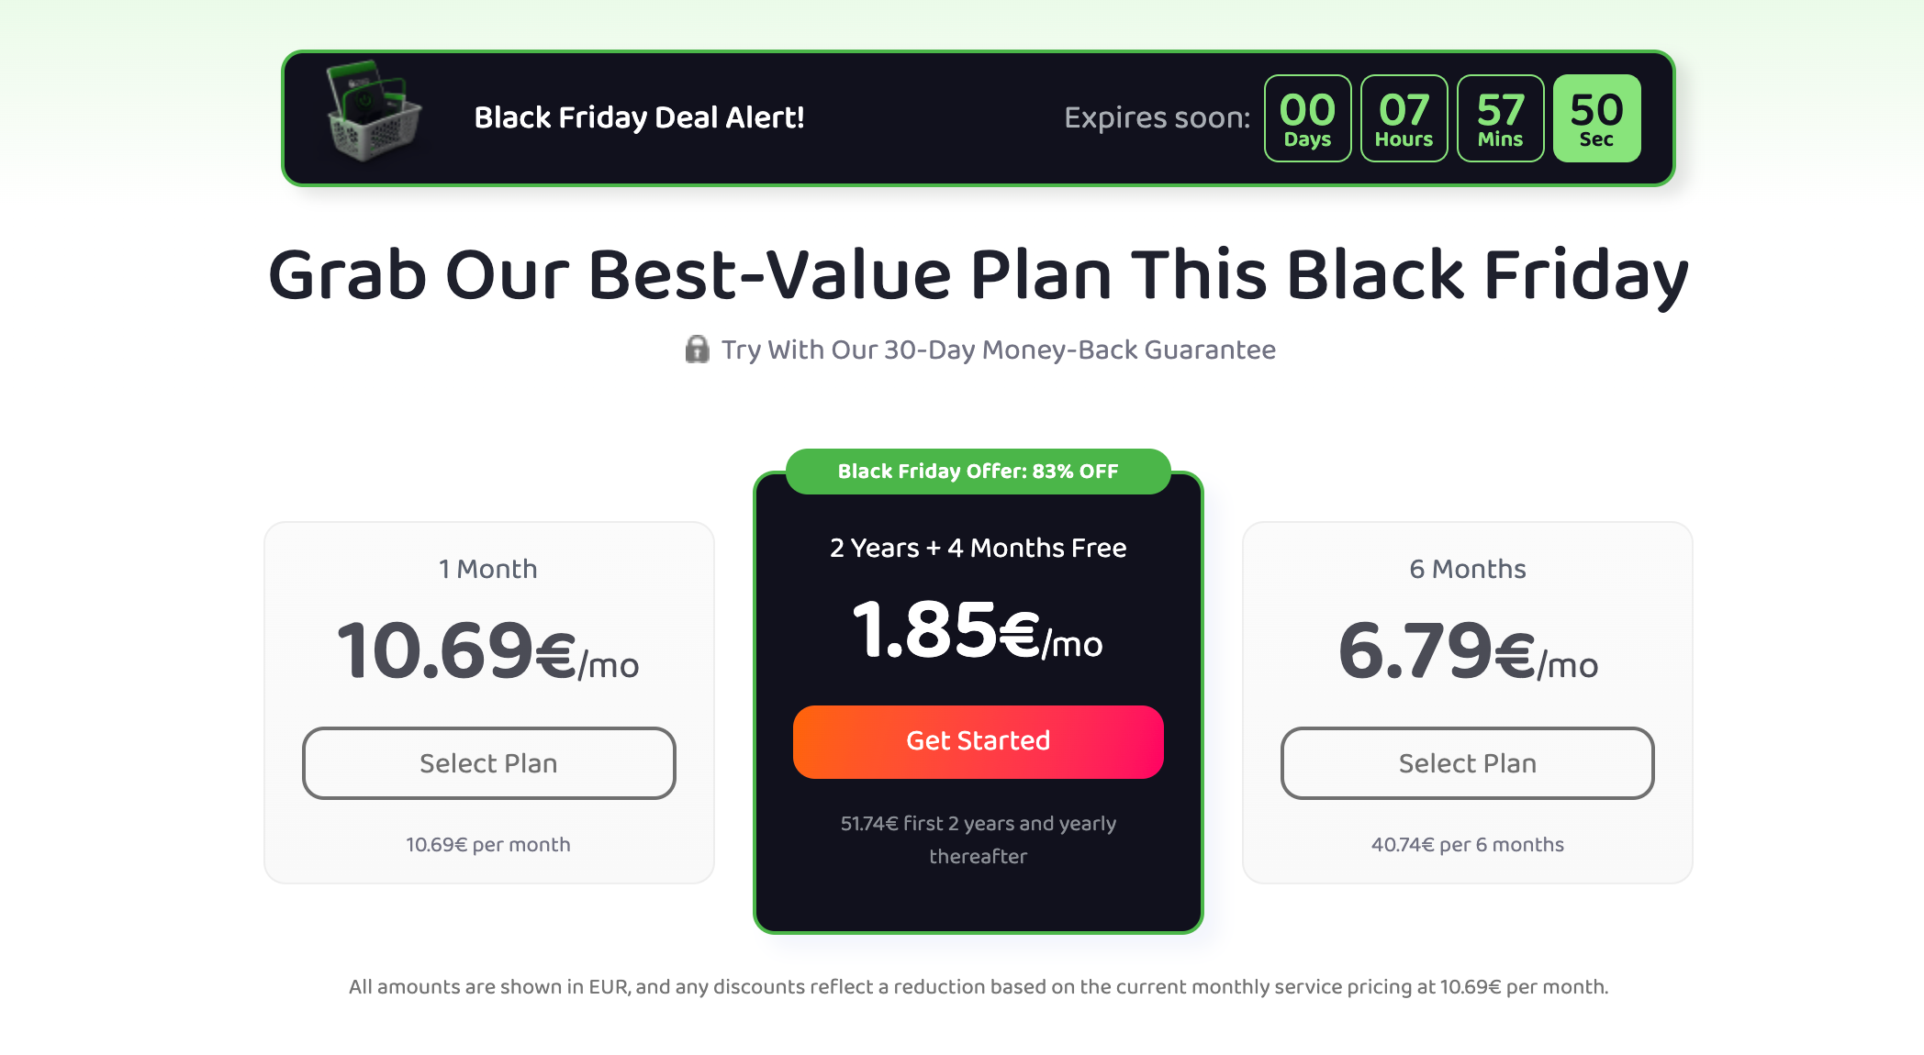Click the lock icon beside money-back guarantee
This screenshot has height=1055, width=1924.
pyautogui.click(x=698, y=350)
